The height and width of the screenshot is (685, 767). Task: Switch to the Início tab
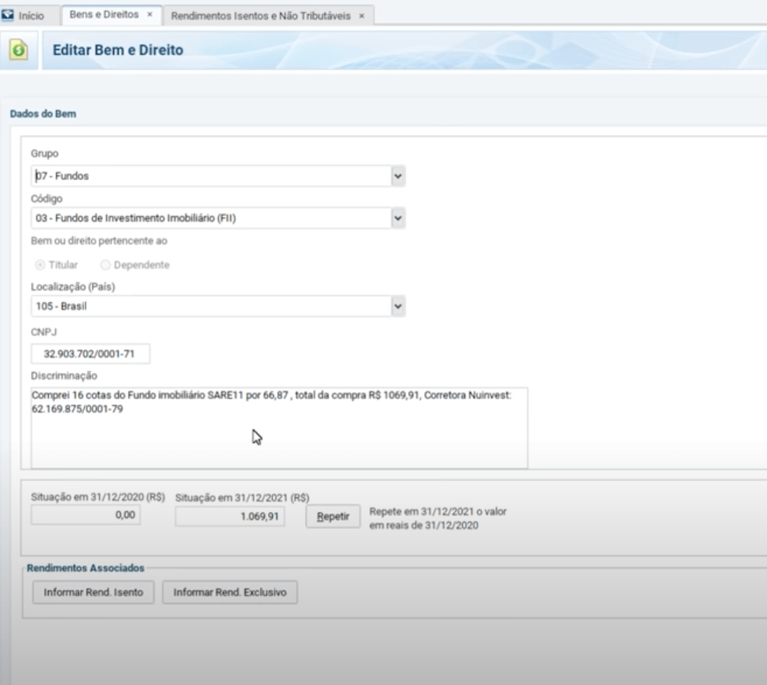31,16
